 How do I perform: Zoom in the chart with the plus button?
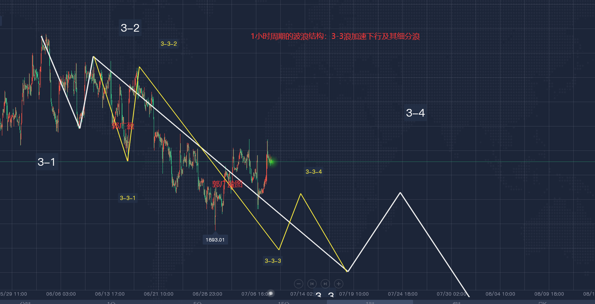coord(338,284)
